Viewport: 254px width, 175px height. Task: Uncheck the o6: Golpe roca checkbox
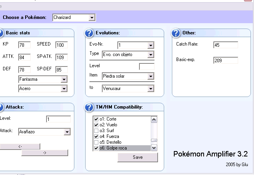click(x=96, y=148)
